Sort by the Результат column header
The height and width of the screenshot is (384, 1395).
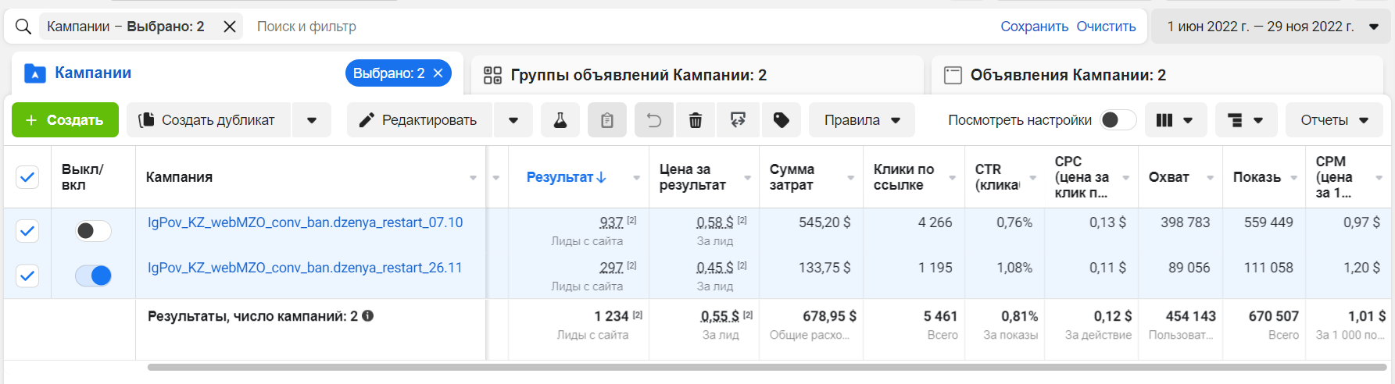click(566, 177)
